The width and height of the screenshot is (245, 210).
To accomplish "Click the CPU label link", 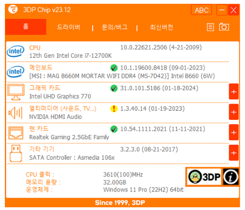I will tap(35, 48).
